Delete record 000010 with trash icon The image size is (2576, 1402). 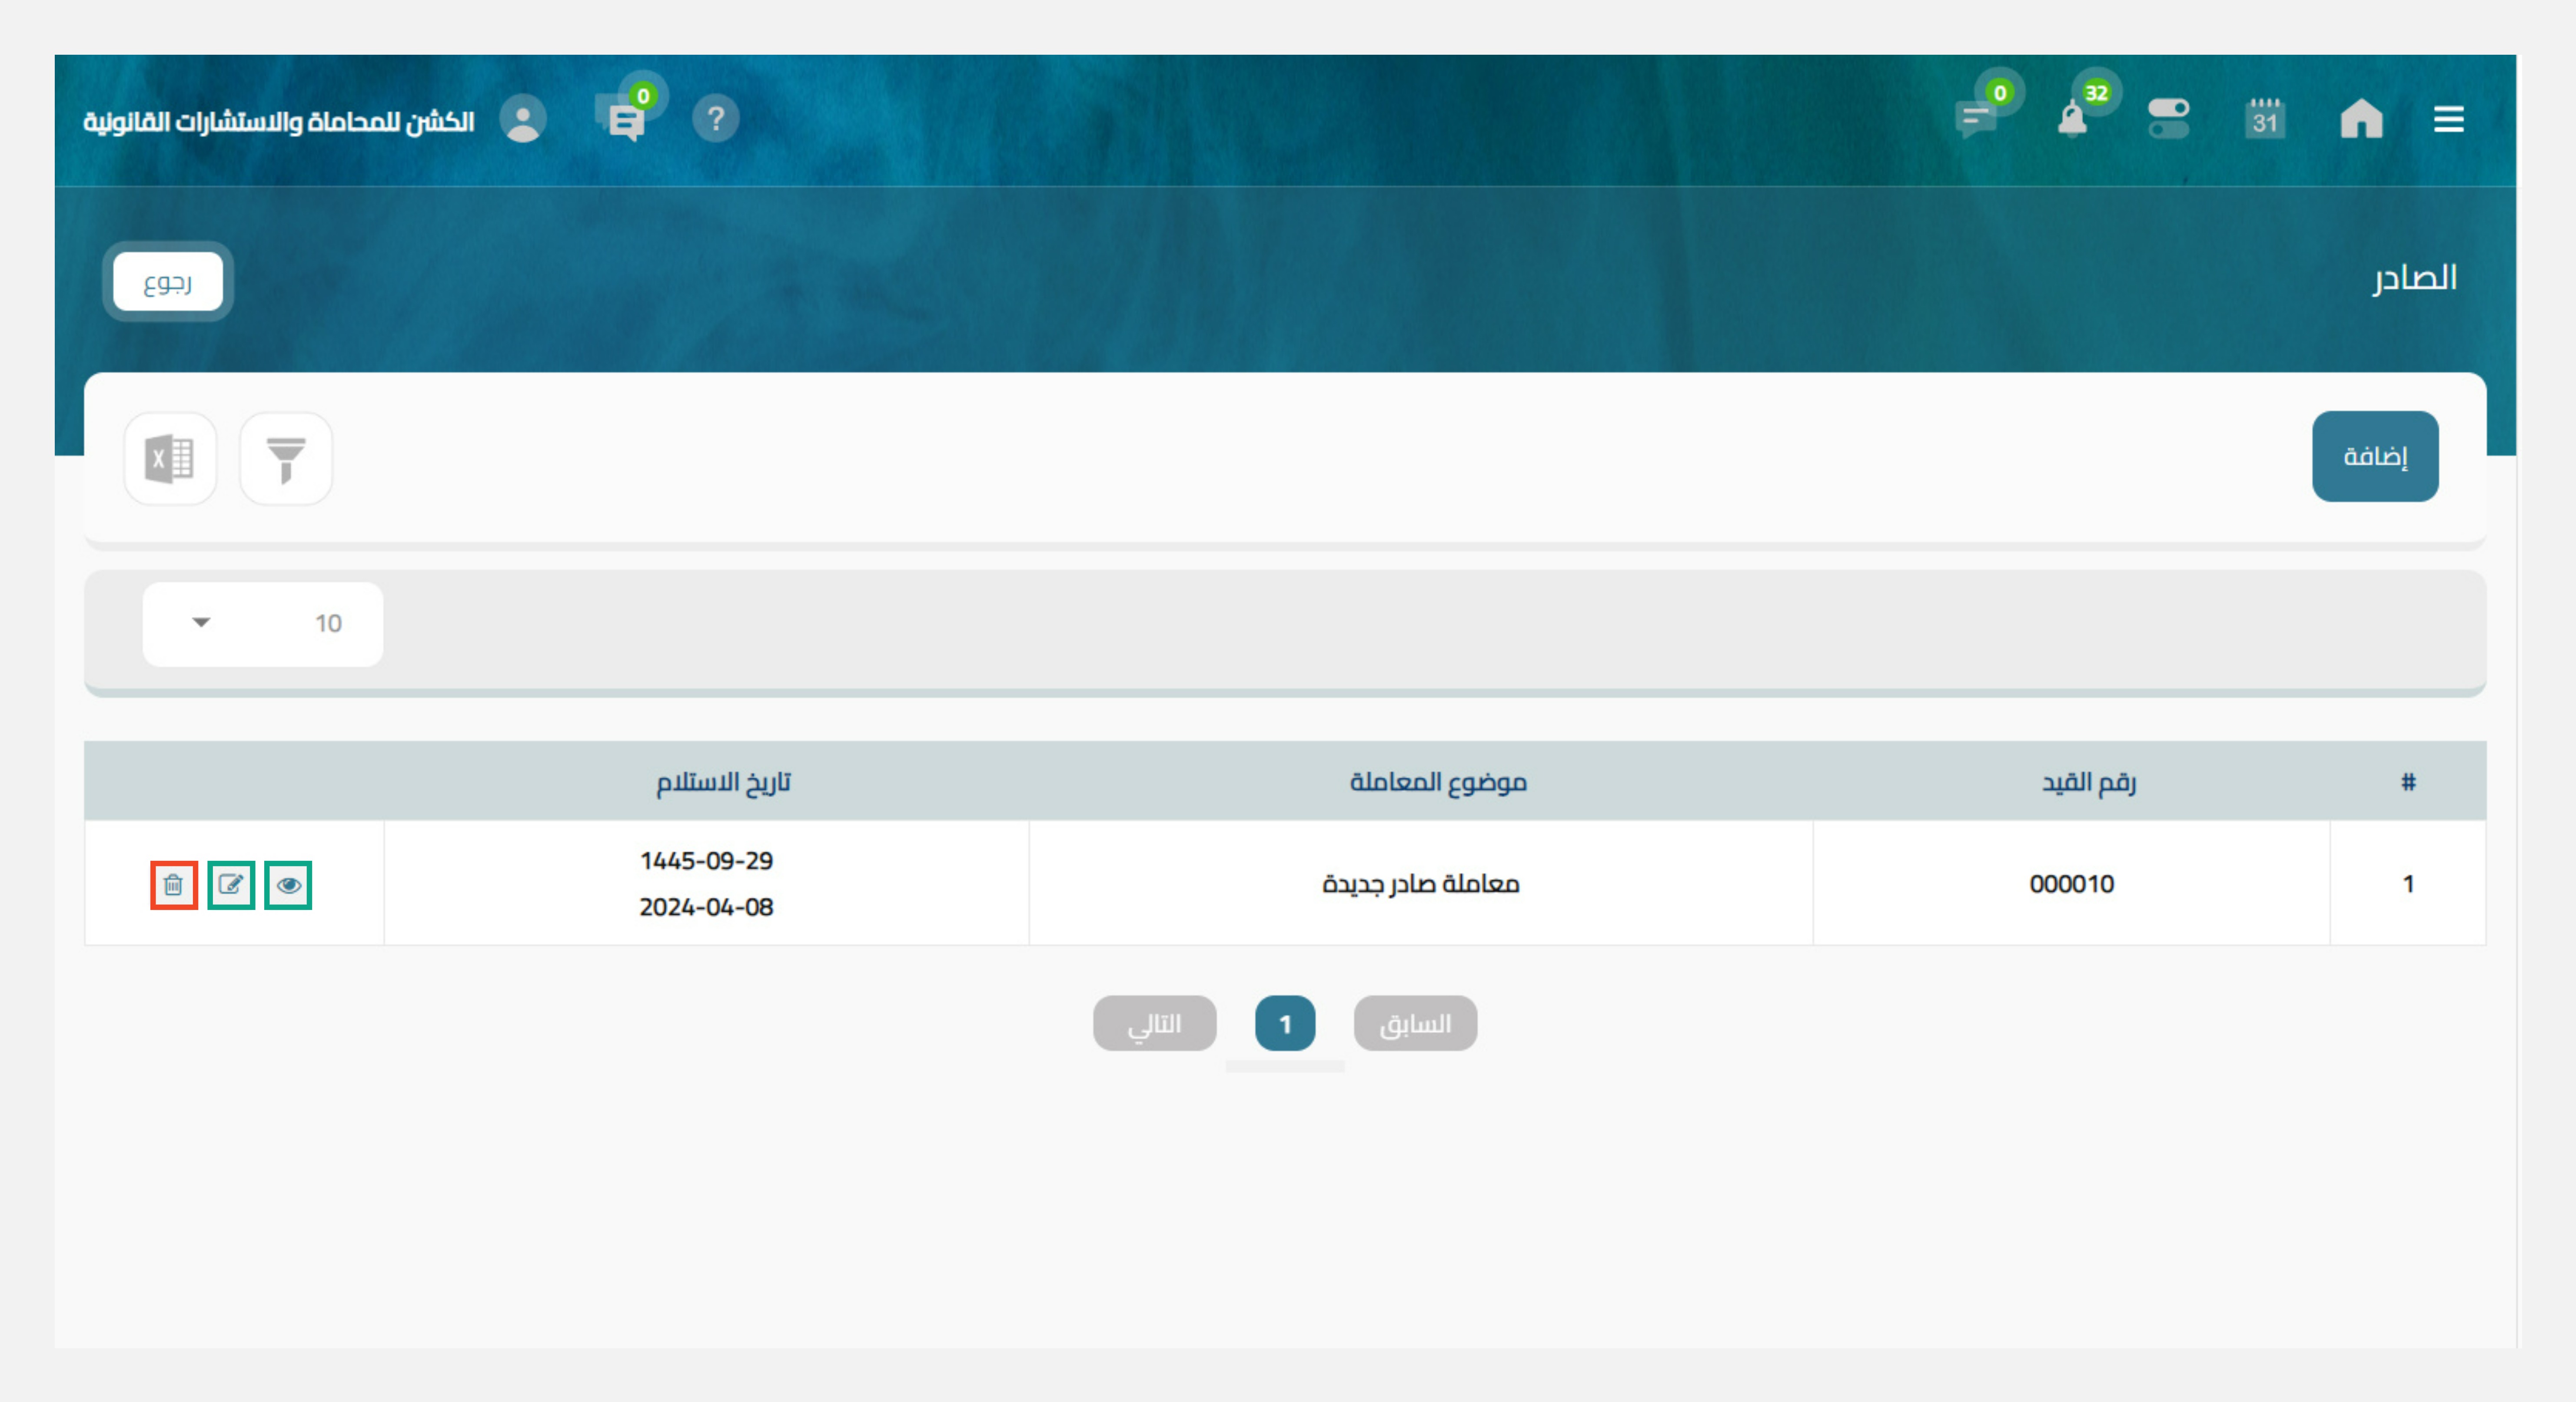tap(174, 884)
